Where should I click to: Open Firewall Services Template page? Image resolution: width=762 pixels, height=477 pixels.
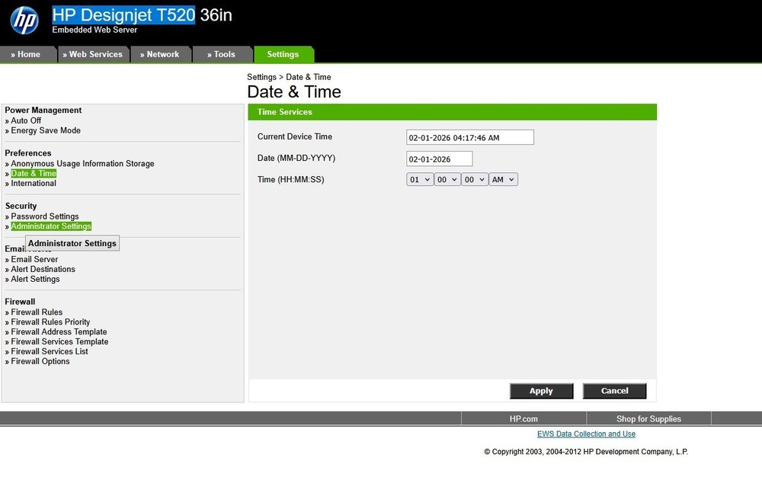coord(59,341)
